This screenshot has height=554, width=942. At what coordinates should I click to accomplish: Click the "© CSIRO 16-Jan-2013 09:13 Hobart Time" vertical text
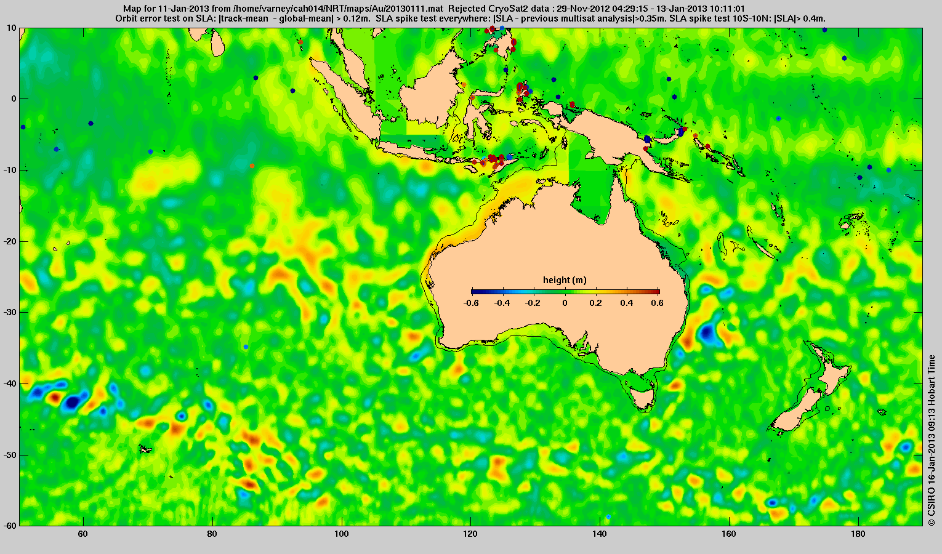[x=932, y=440]
